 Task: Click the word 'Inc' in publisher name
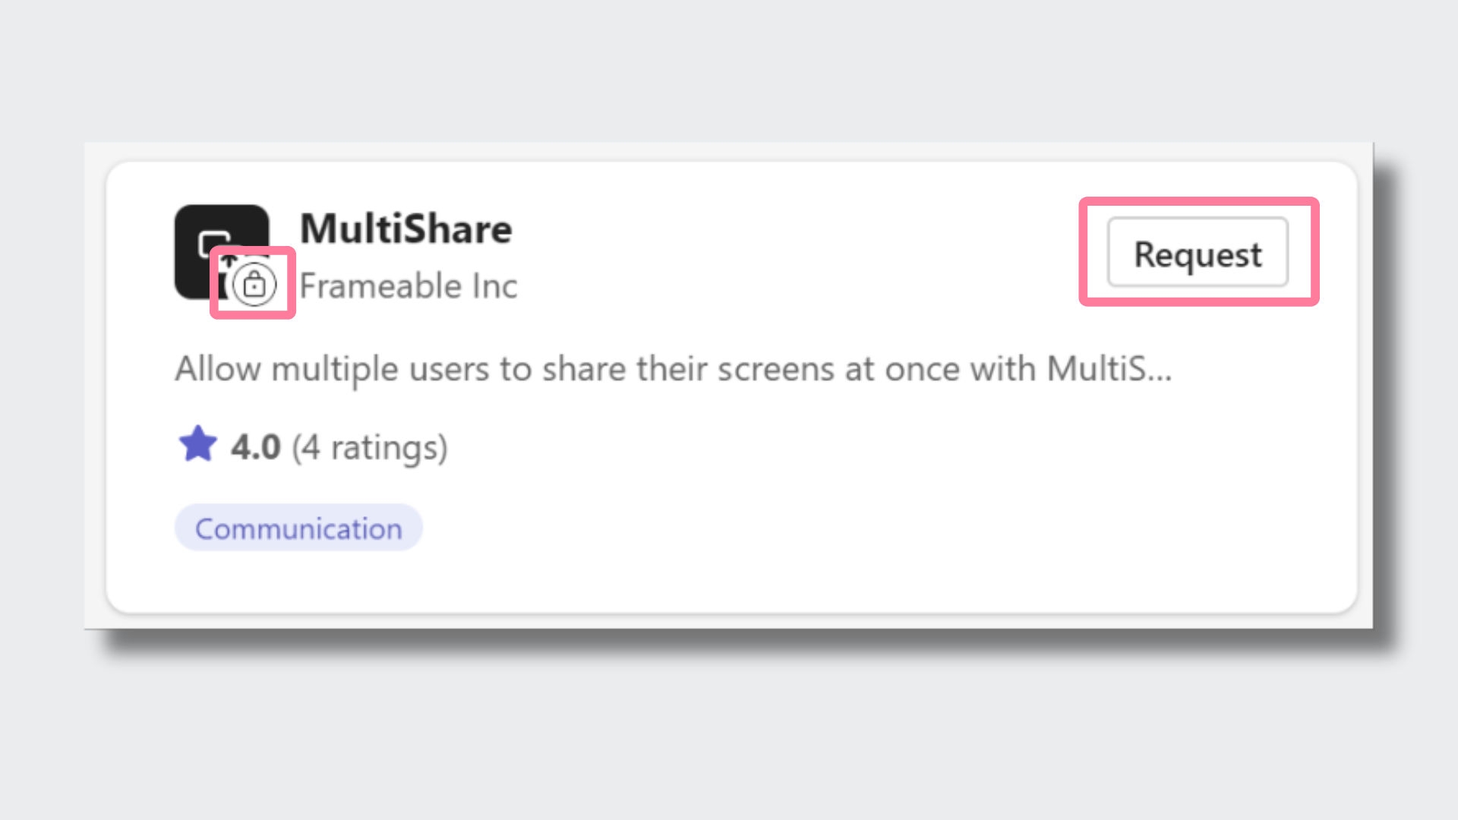(494, 286)
